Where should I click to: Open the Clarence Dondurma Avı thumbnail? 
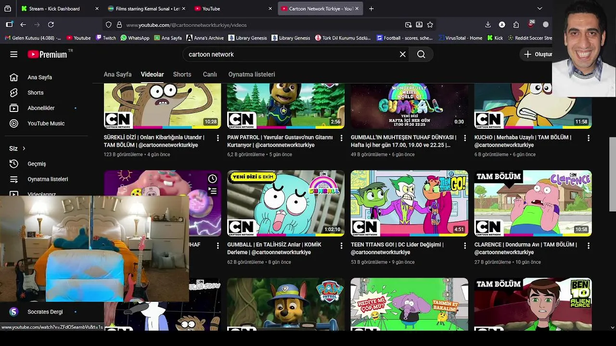tap(533, 203)
